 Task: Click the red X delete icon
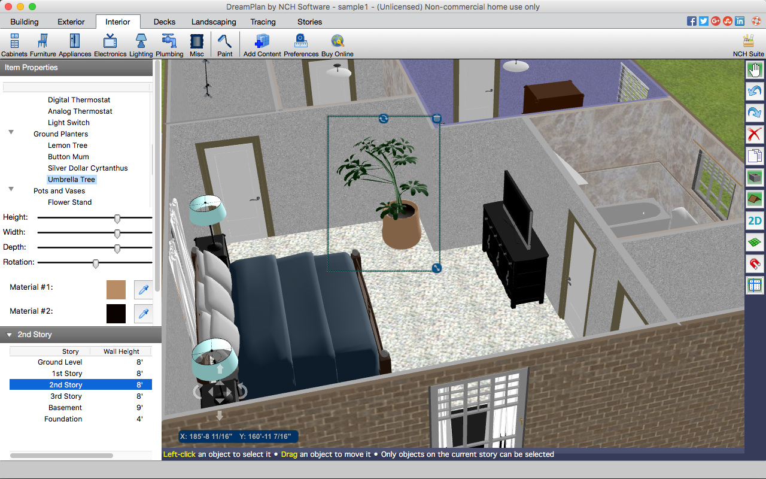(755, 134)
